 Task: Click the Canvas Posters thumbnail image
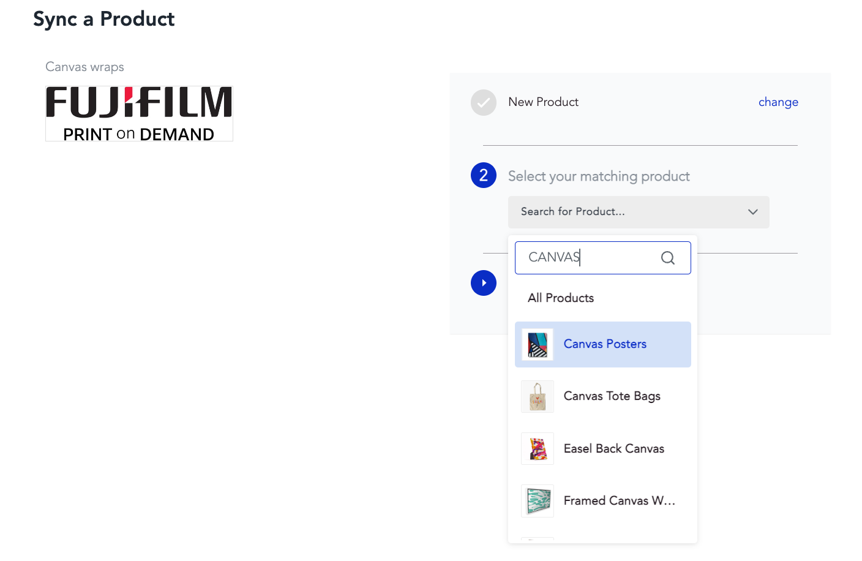coord(538,344)
